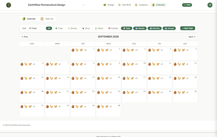Expand the +13 tasks on September 3
The image size is (217, 137).
coord(136,50)
